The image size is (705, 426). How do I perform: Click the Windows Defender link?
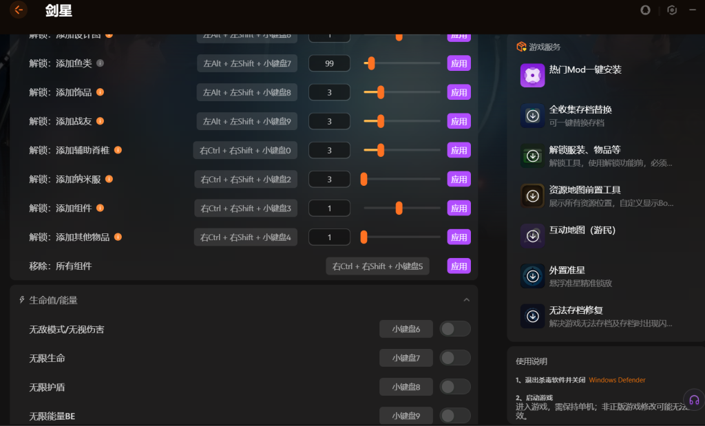click(x=617, y=380)
